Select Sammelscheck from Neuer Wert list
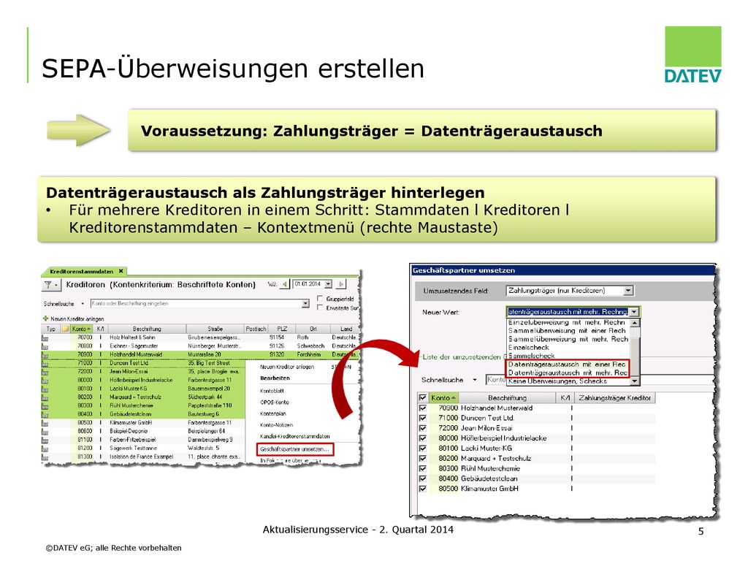This screenshot has width=748, height=561. tap(567, 356)
